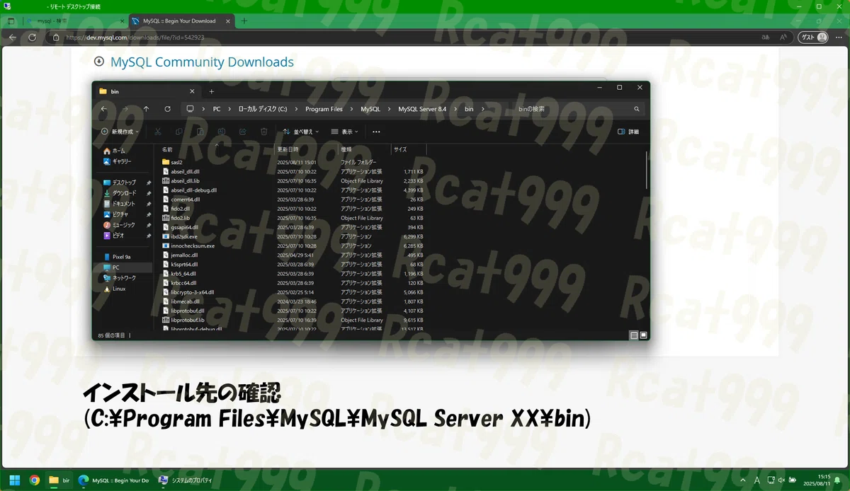Click the MySQL breadcrumb segment

click(x=370, y=109)
